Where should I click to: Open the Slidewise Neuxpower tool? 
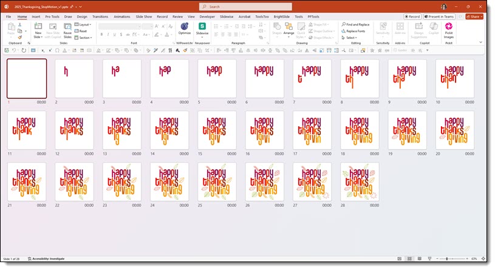coord(202,29)
